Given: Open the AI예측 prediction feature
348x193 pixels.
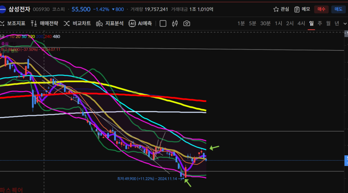Looking at the screenshot, I should pos(140,23).
